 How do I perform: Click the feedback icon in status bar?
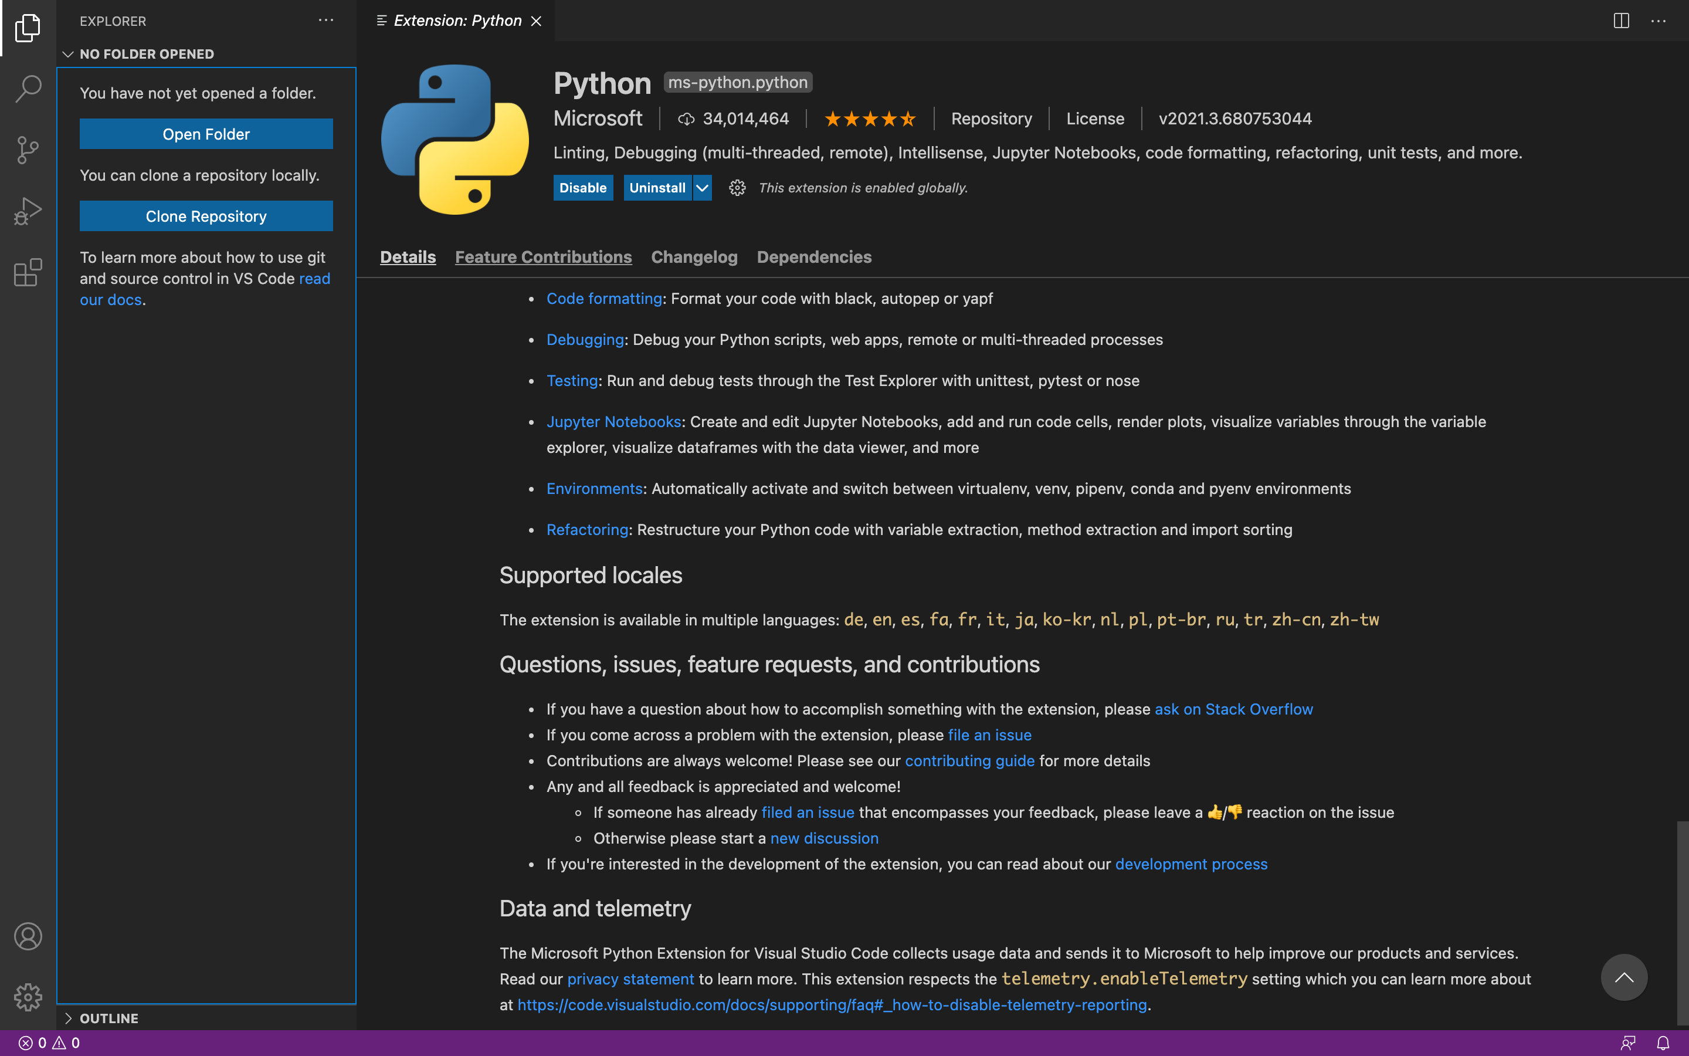(1628, 1043)
